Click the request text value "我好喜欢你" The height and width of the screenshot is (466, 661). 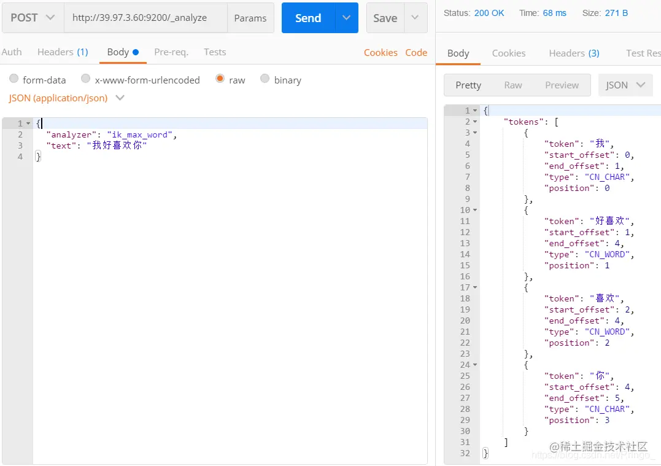(x=117, y=146)
